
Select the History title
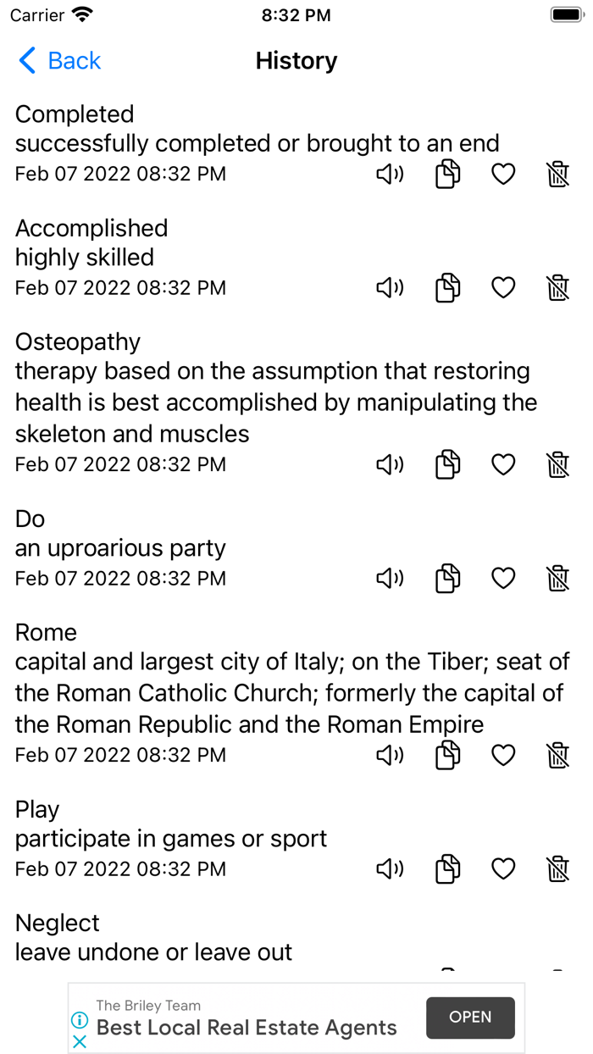pos(296,60)
